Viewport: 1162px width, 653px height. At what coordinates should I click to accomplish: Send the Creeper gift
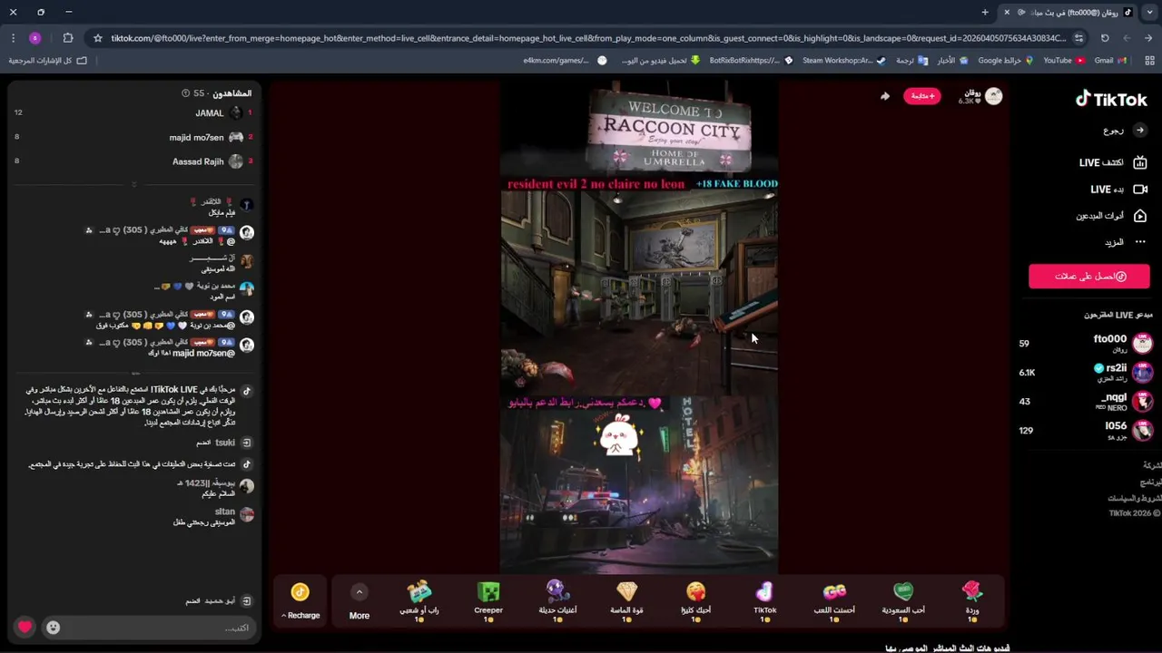pos(488,601)
